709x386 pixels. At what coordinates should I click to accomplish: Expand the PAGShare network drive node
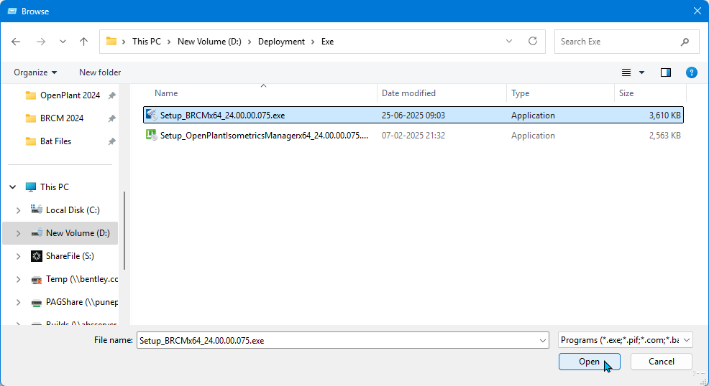pyautogui.click(x=18, y=302)
